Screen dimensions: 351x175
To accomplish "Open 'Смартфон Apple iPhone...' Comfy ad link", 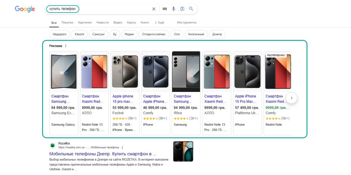I will click(155, 99).
